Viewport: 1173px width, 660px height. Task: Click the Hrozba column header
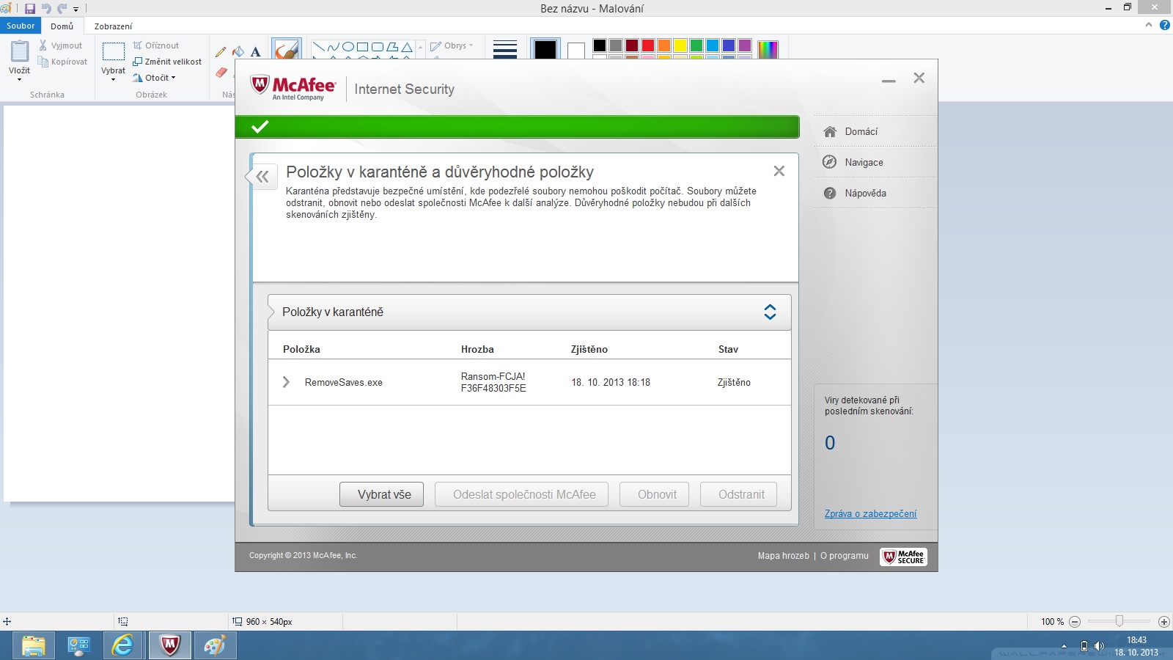click(x=477, y=349)
